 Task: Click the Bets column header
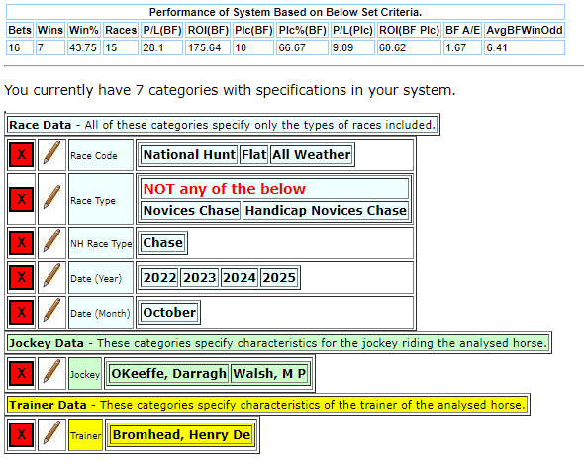click(20, 30)
